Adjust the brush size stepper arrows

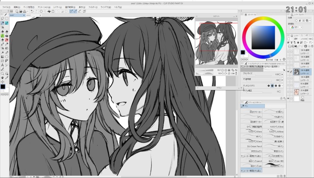[280, 74]
